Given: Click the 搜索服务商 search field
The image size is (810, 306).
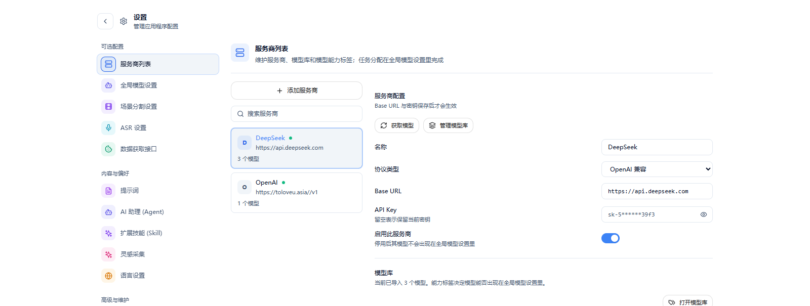Looking at the screenshot, I should [x=297, y=114].
